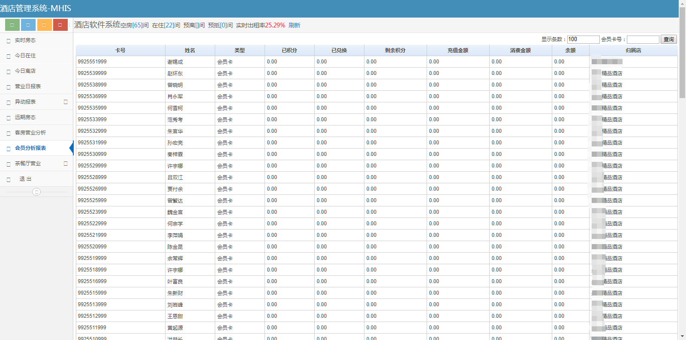Click the icon beside 实时房态

[9, 41]
